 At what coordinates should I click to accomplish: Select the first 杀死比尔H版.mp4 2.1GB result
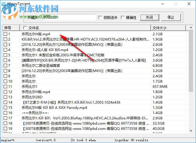tap(36, 34)
